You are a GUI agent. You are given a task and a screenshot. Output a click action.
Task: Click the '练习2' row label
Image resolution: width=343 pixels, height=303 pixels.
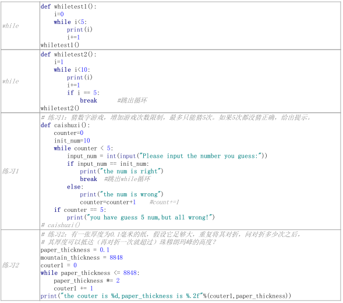click(x=10, y=266)
